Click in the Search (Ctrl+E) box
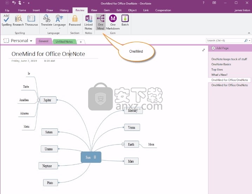 (x=225, y=40)
